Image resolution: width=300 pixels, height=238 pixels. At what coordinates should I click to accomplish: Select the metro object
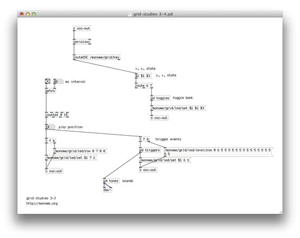(x=51, y=91)
